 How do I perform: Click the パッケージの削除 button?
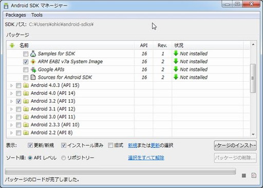pos(235,158)
